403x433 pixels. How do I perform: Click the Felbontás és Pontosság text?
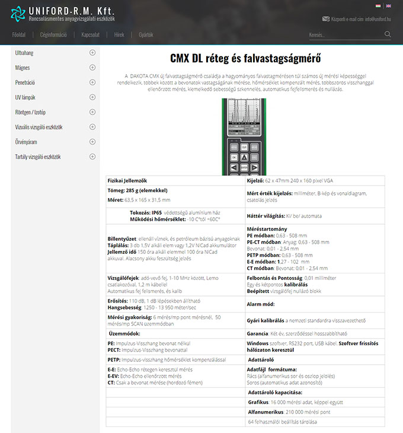pos(292,278)
